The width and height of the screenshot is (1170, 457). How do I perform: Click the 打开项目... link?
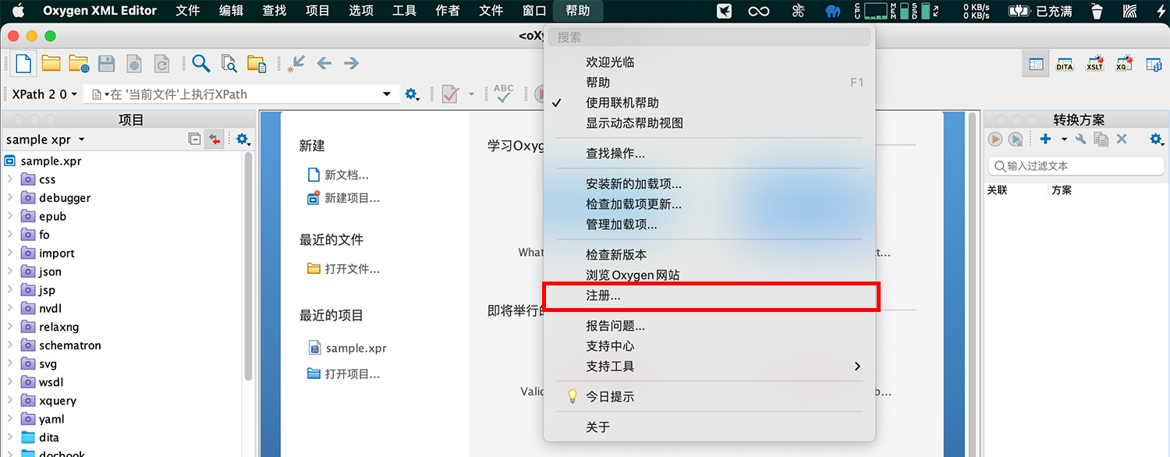coord(353,374)
